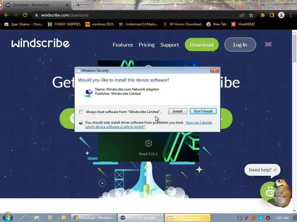Open the VineMEMZ bookmark
This screenshot has width=297, height=222.
pyautogui.click(x=243, y=24)
